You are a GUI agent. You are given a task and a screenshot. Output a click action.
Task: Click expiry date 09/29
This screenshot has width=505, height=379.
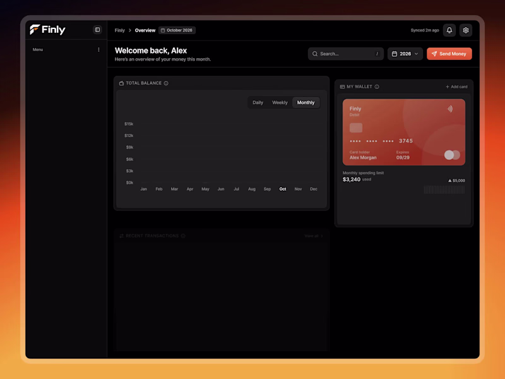coord(403,157)
